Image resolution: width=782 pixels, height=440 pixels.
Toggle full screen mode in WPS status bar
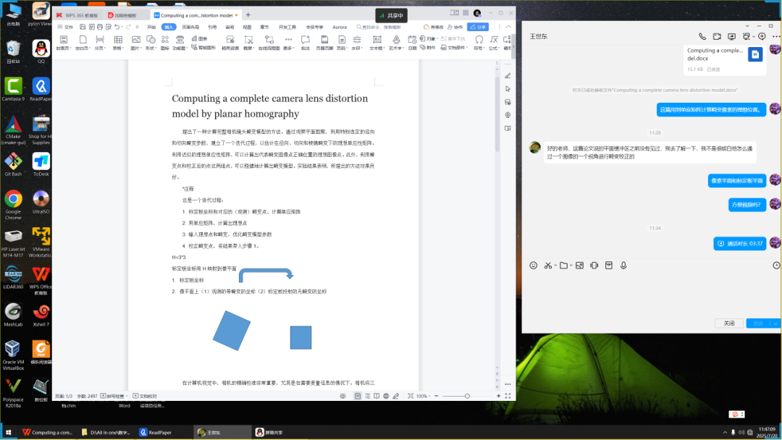tap(508, 396)
